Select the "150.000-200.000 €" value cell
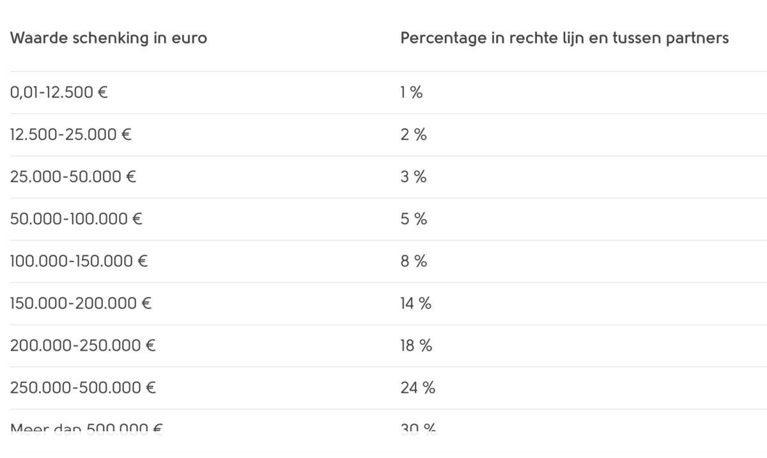 81,303
